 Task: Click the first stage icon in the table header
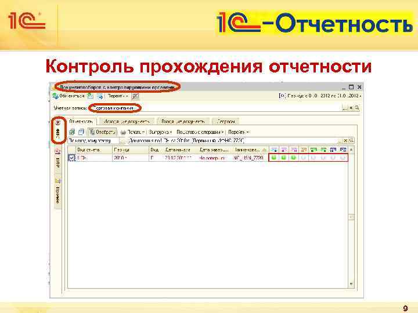[x=274, y=150]
